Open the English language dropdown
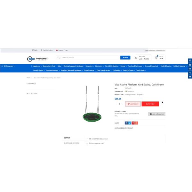This screenshot has width=192, height=192. coord(60,50)
